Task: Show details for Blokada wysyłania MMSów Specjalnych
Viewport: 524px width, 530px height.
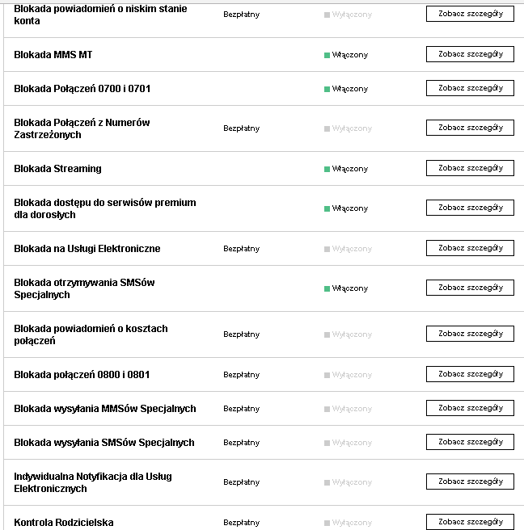Action: tap(470, 408)
